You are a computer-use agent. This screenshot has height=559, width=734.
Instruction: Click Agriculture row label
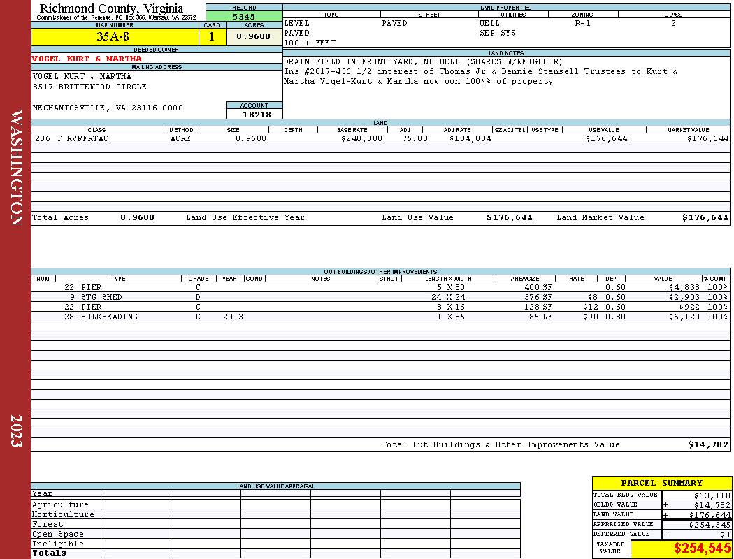(60, 504)
